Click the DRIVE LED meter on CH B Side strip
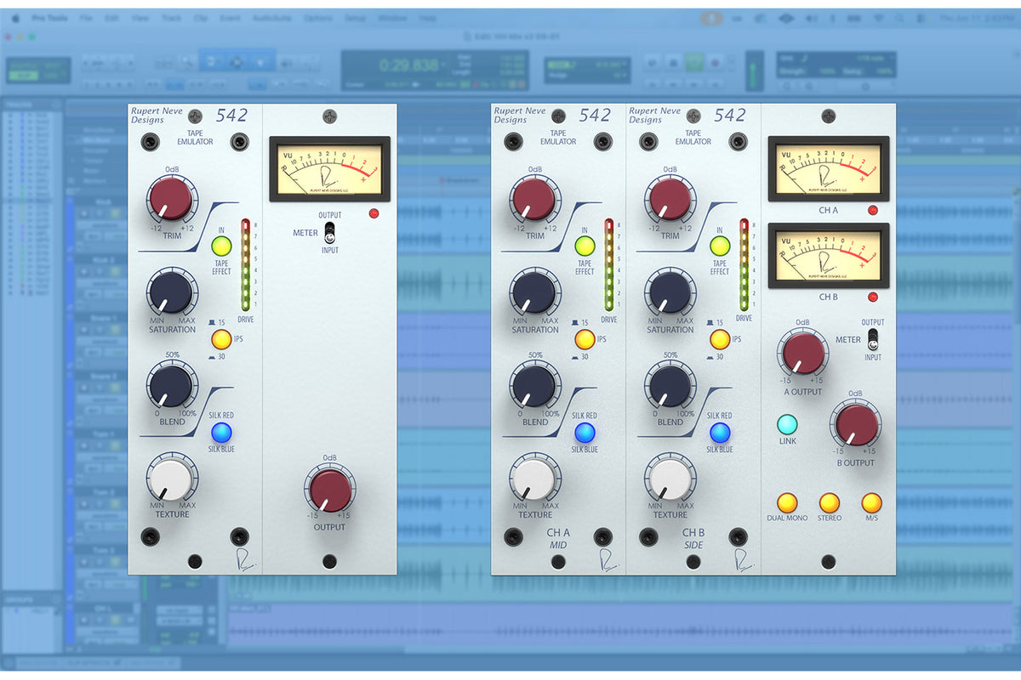1021x680 pixels. pos(744,264)
